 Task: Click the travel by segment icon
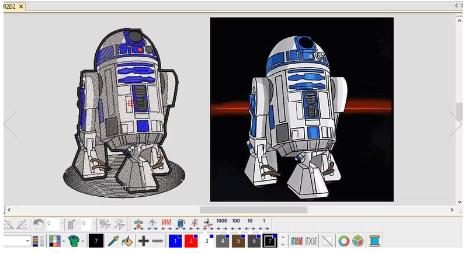[152, 224]
